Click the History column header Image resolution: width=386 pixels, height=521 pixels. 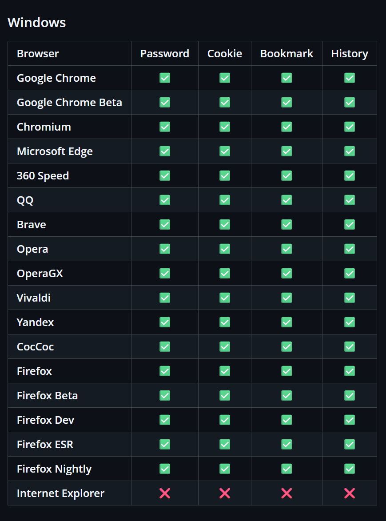point(350,54)
